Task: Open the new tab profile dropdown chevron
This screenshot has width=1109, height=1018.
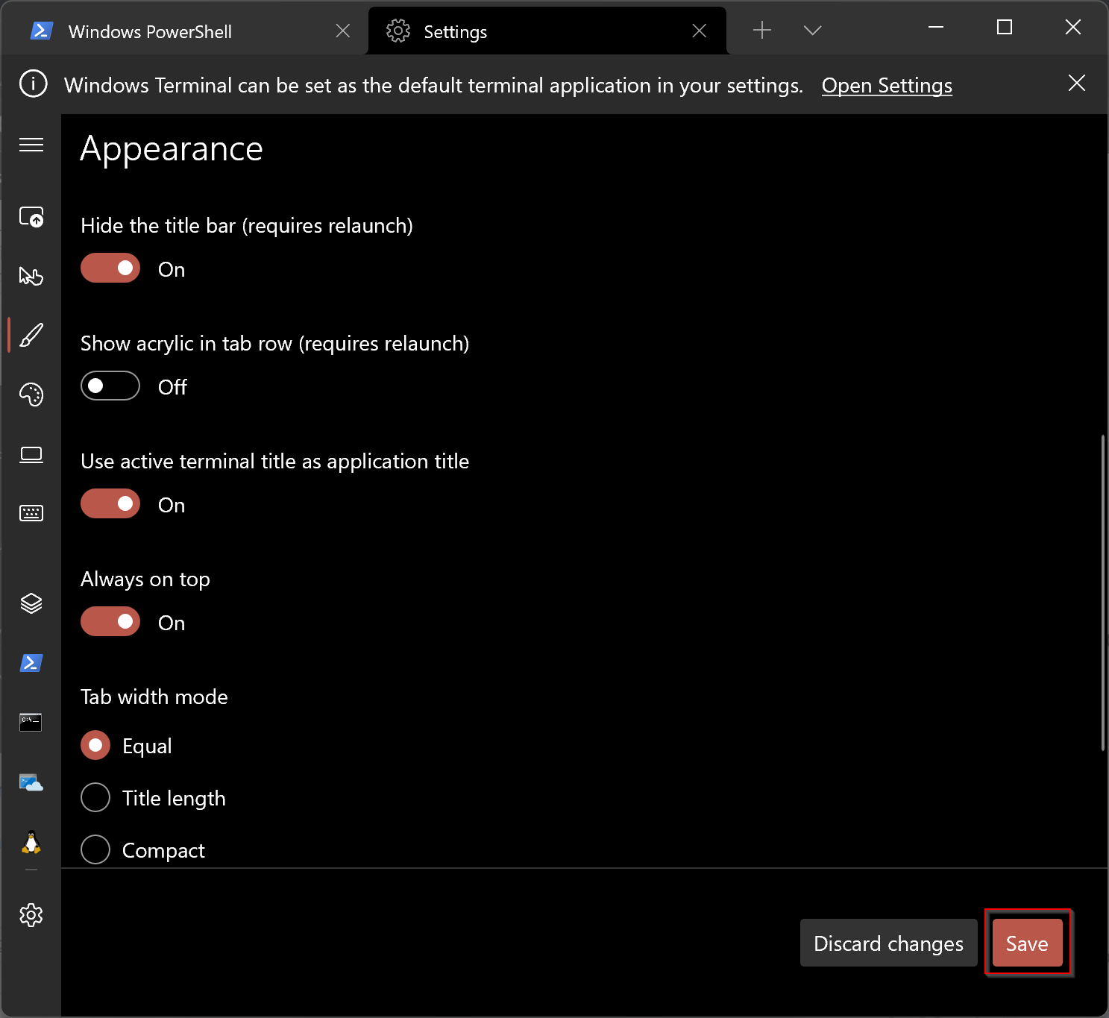Action: click(x=813, y=31)
